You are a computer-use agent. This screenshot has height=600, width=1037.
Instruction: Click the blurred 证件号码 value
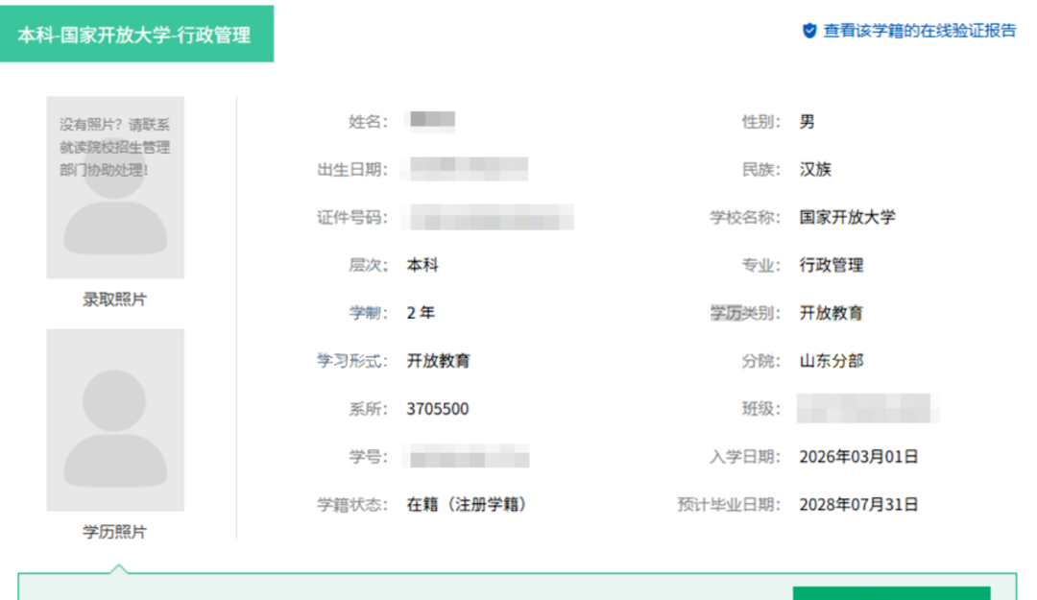pos(492,217)
